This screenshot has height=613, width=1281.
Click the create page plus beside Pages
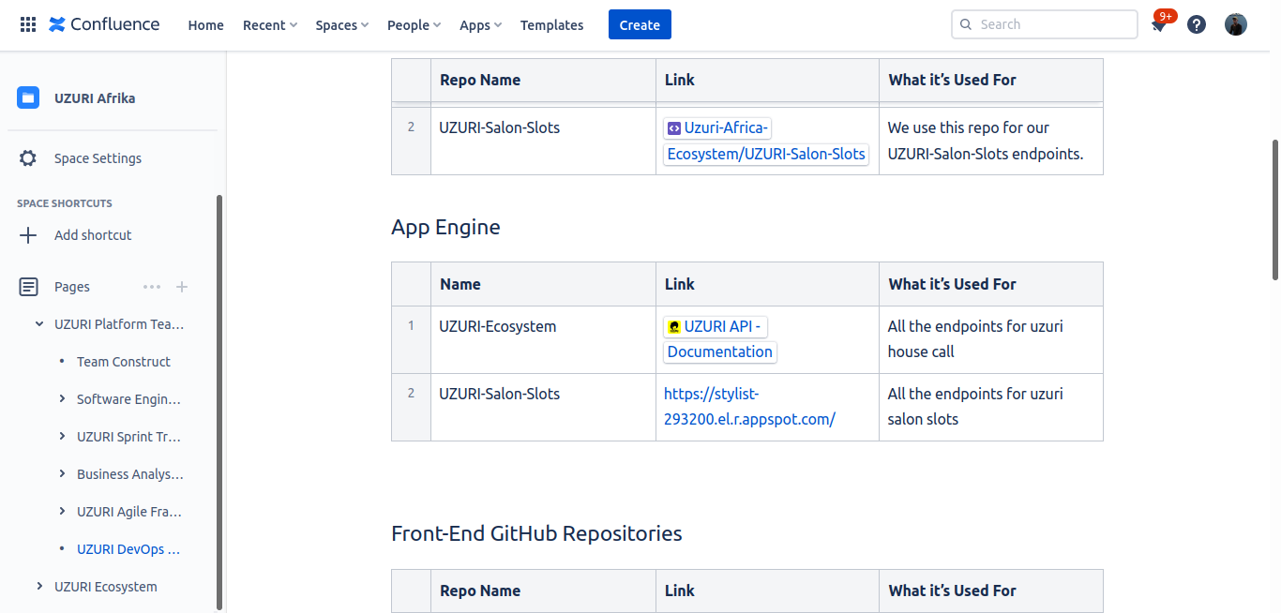pos(181,286)
